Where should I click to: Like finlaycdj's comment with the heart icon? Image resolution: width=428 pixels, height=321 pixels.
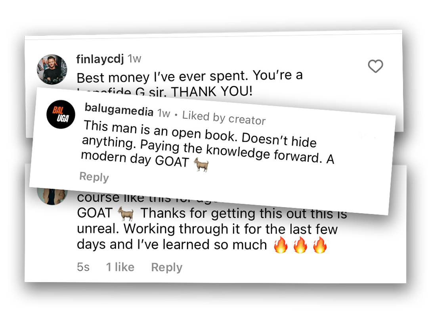[x=375, y=66]
